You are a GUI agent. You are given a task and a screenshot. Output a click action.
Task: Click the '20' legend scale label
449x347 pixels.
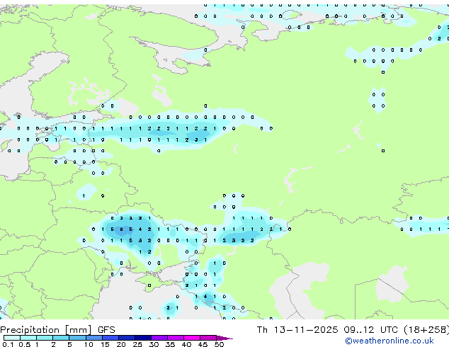[121, 344]
